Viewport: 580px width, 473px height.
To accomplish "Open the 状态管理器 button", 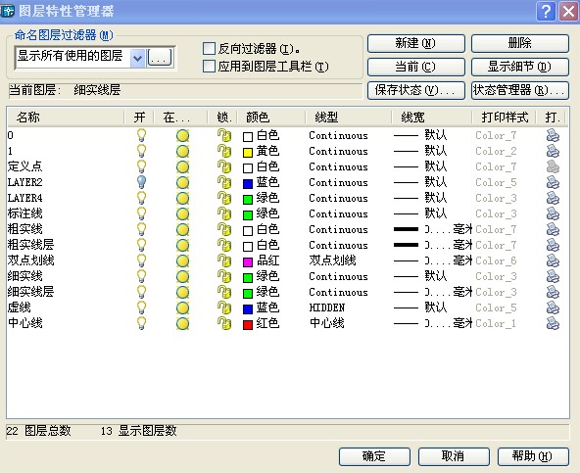I will [x=519, y=90].
